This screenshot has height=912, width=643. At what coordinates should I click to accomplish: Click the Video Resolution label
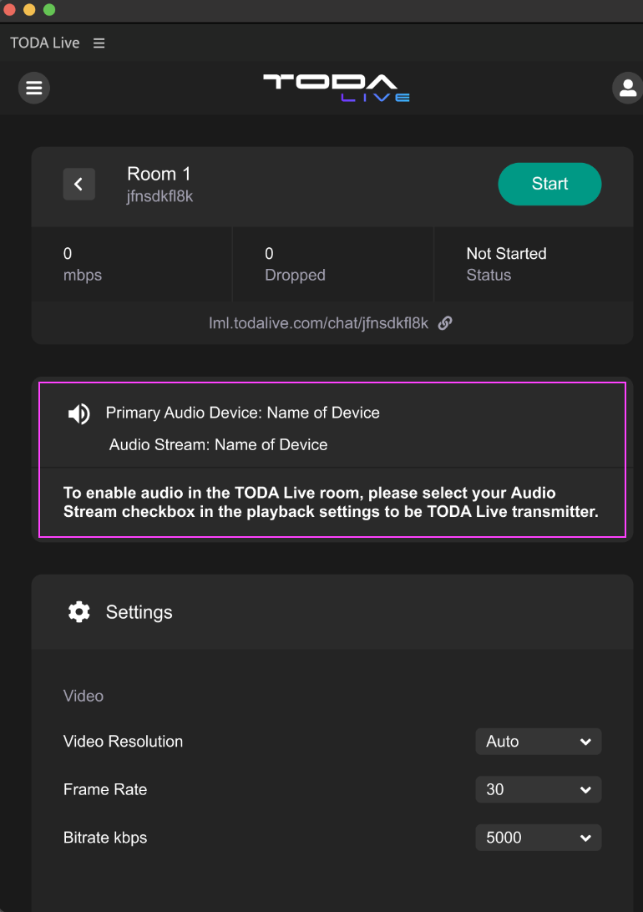pos(123,742)
